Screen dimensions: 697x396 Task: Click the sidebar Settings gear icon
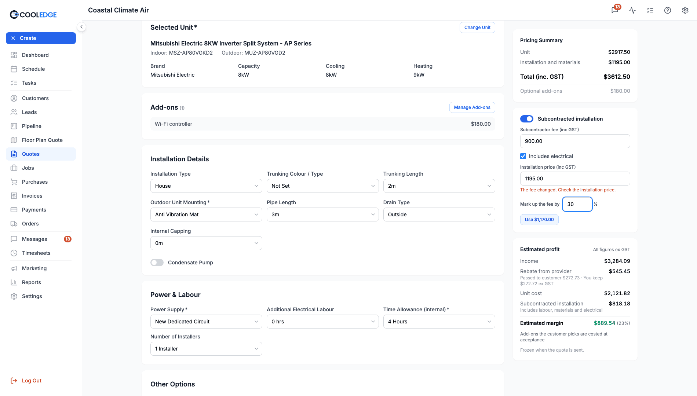click(x=14, y=296)
